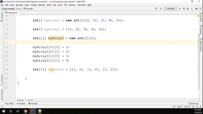
Task: Click the yellow inspection indicator above scrollbar
Action: 198,16
